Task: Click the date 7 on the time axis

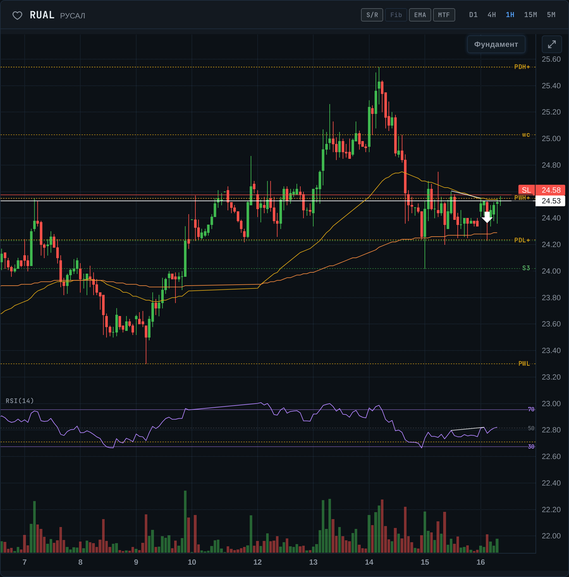Action: pyautogui.click(x=25, y=562)
